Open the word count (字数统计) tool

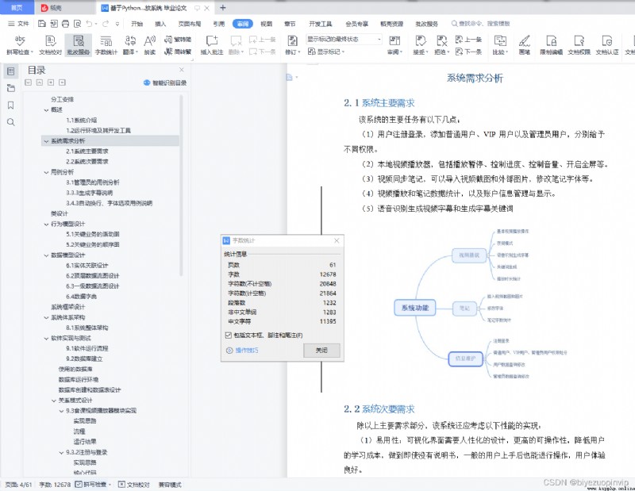pyautogui.click(x=106, y=44)
